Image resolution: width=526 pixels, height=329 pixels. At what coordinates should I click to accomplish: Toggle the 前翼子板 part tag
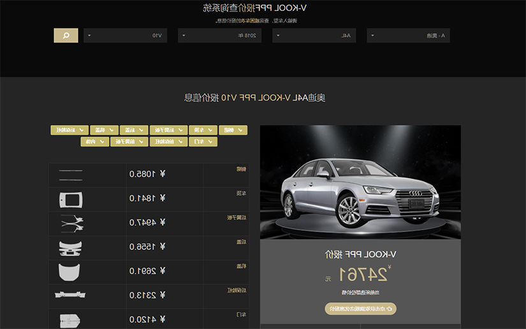coord(129,142)
